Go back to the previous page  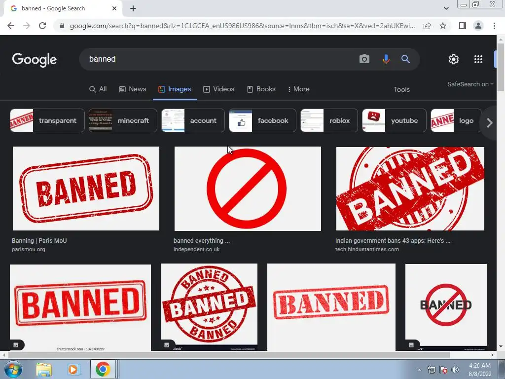11,26
